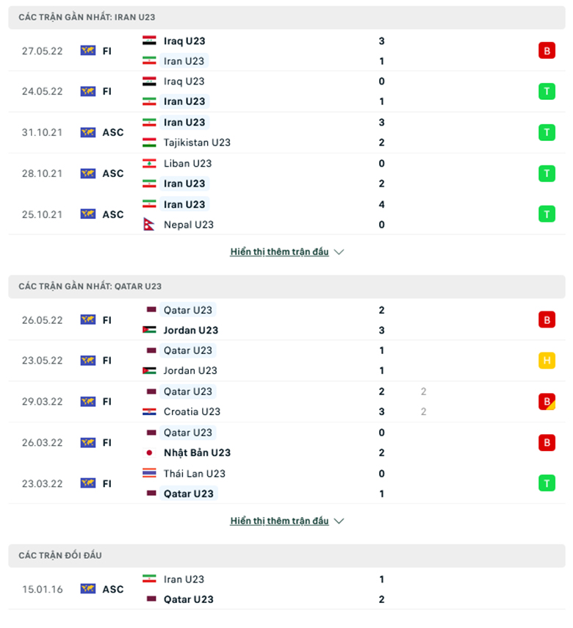
Task: Open the Jordan U23 team in the 26.05.22 match
Action: tap(191, 331)
